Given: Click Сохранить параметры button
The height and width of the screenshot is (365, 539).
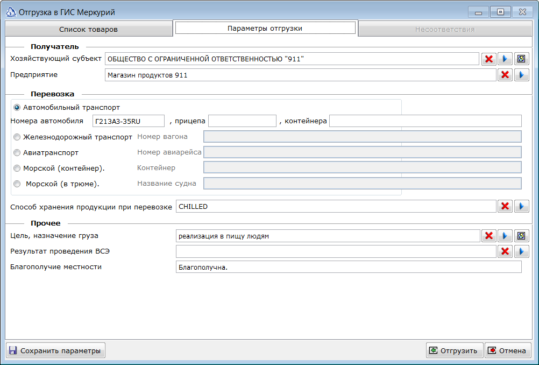Looking at the screenshot, I should tap(56, 350).
